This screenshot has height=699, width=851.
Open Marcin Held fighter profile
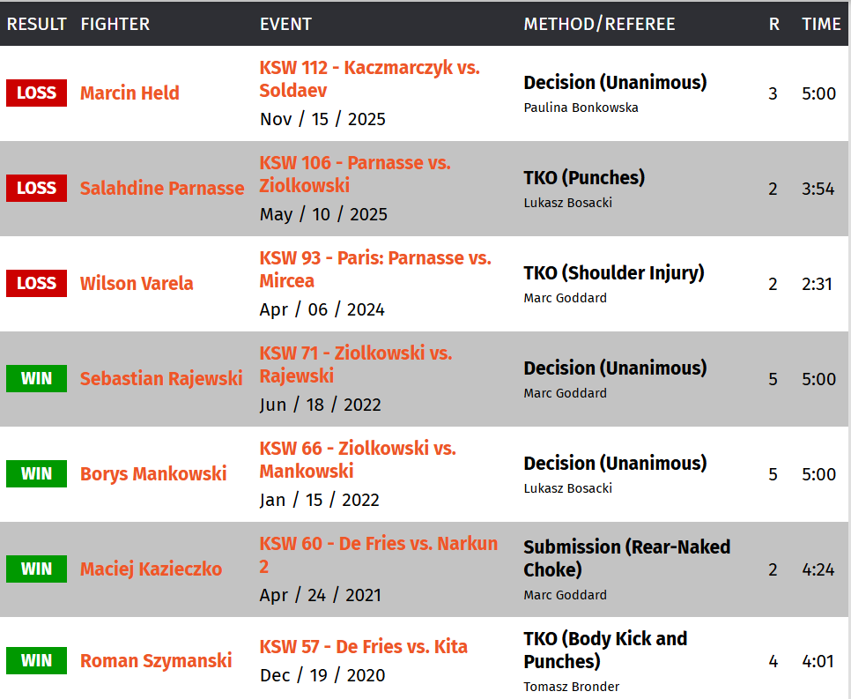129,93
